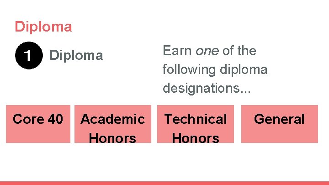Click the red bar along slide bottom

tap(164, 183)
